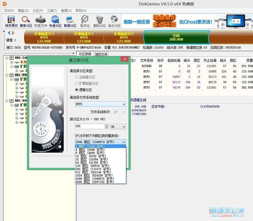The image size is (253, 221).
Task: Select the 本地磁盘(G:) partition block in disk map
Action: tap(124, 37)
